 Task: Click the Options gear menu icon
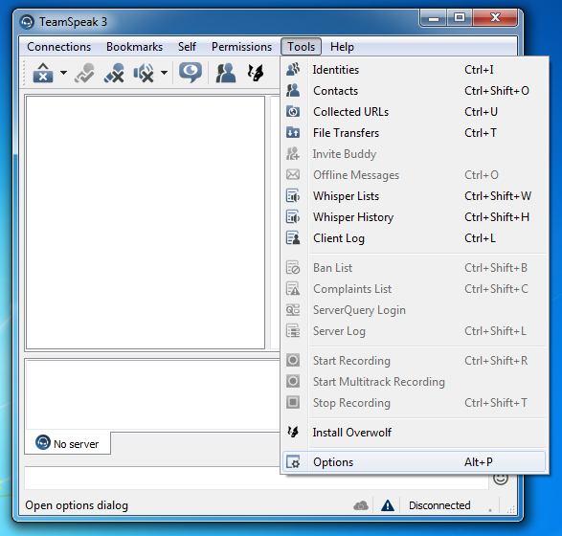(293, 462)
